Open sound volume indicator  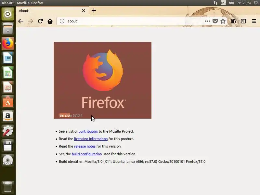coord(231,3)
